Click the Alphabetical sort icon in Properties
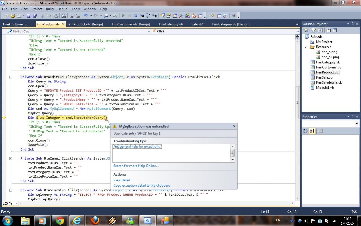 coord(312,131)
